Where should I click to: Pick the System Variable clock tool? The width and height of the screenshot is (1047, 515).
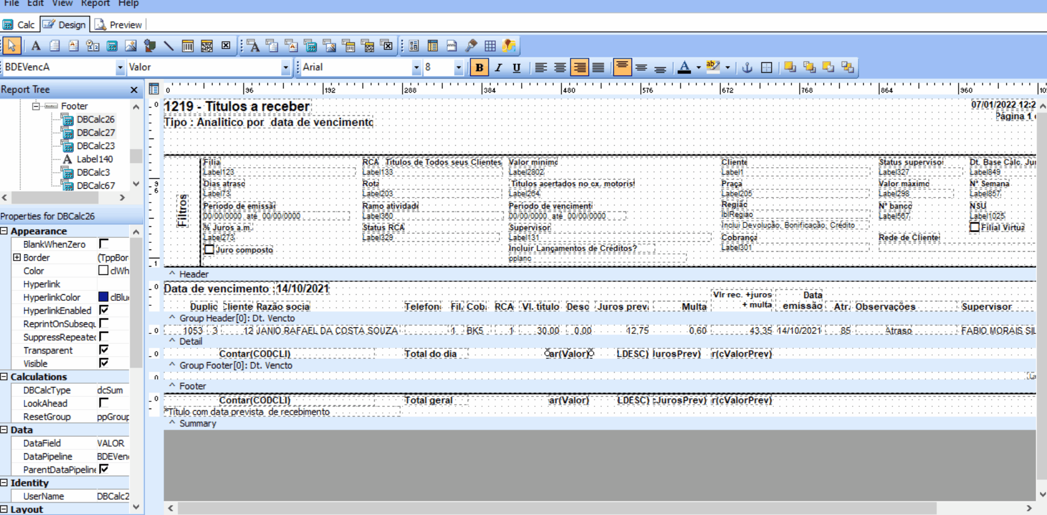coord(92,46)
